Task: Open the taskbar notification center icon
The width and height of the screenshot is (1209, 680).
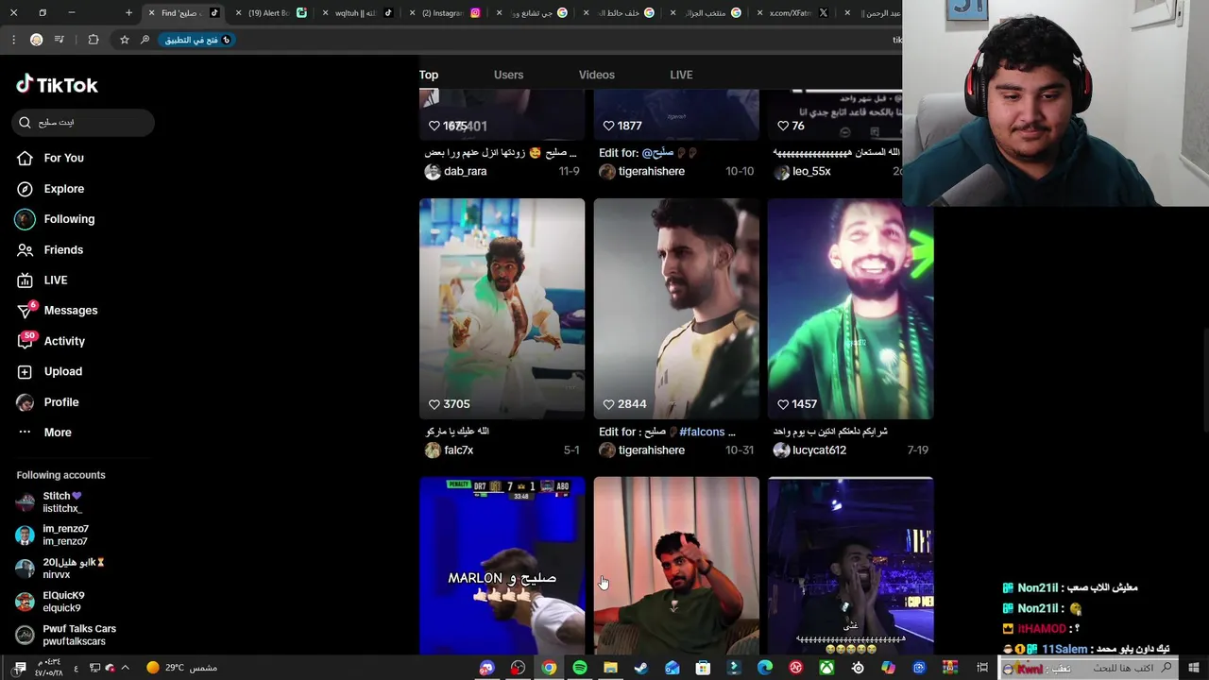Action: pos(21,668)
